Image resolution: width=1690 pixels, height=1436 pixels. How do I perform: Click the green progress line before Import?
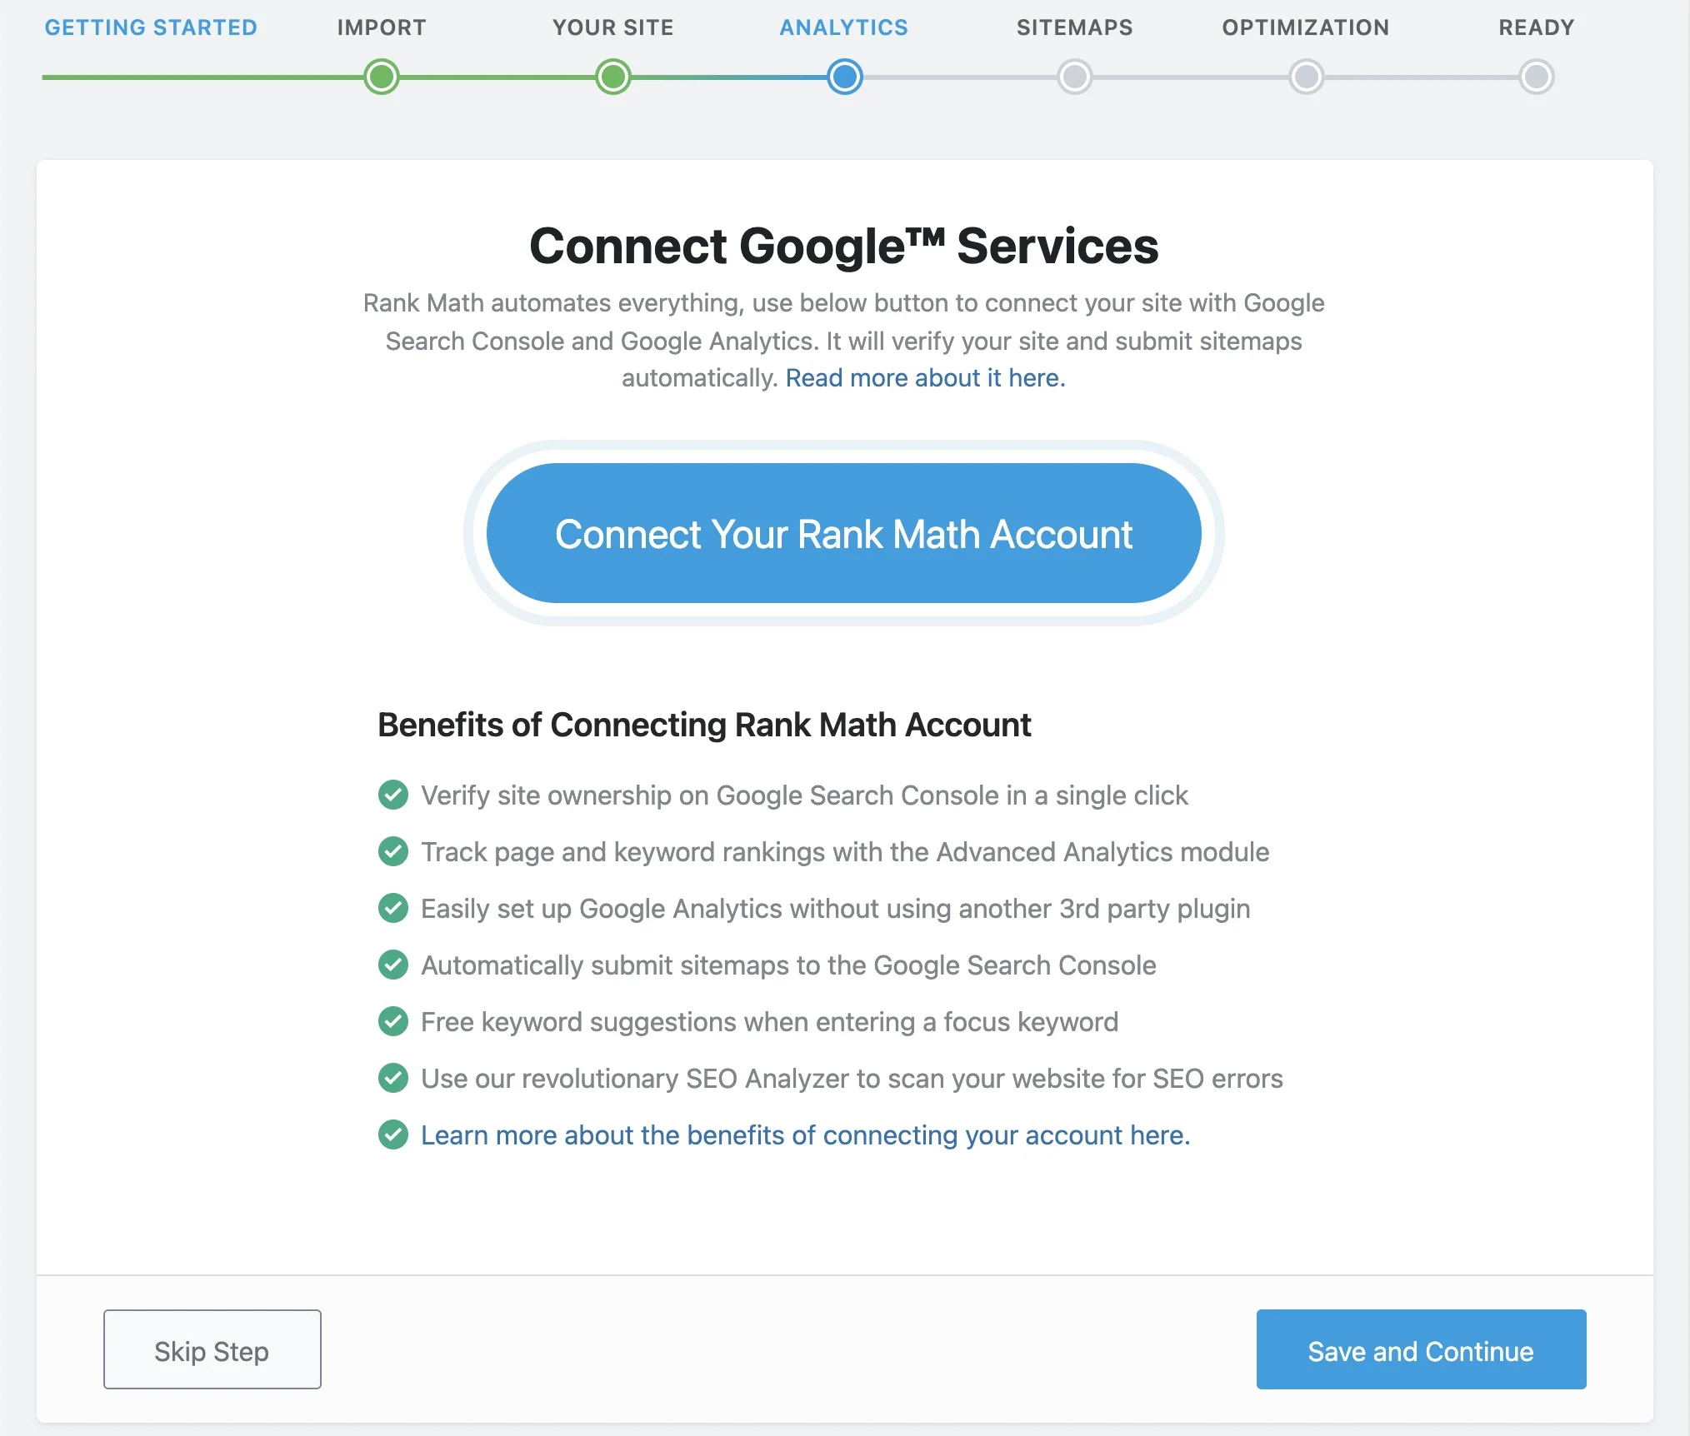203,77
